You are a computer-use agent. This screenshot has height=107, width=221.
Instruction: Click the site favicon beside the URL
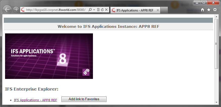[23, 10]
